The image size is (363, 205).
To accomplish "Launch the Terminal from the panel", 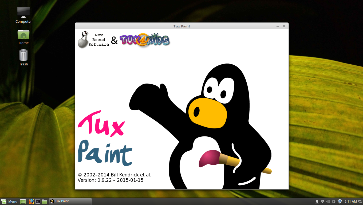I will click(38, 202).
